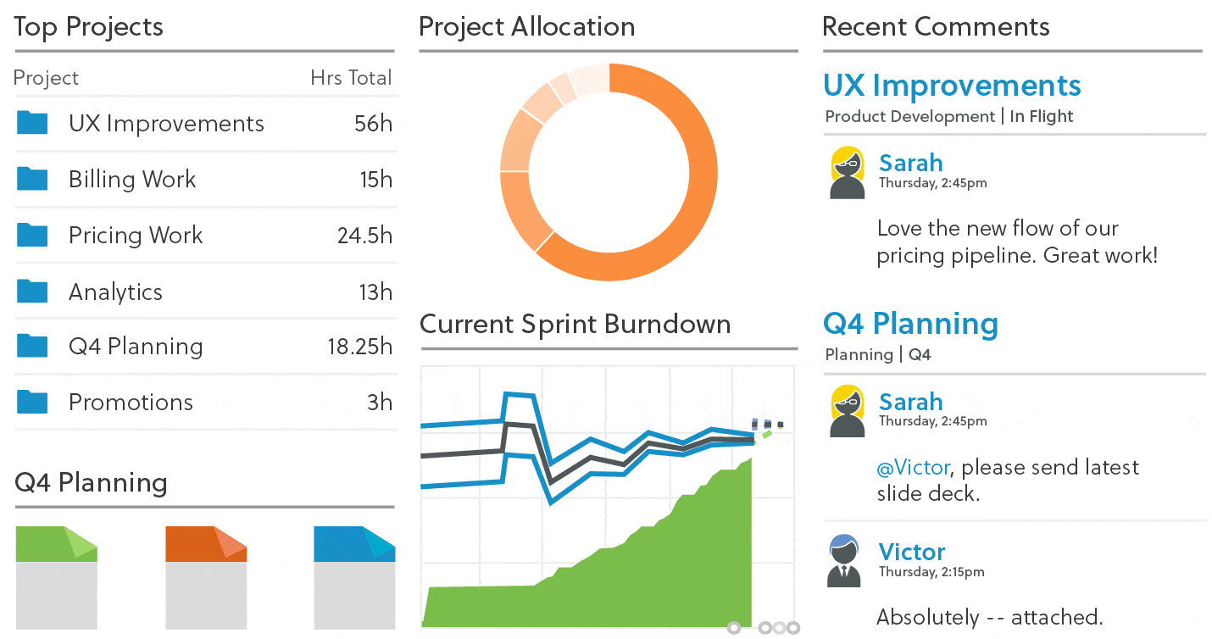Open the Q4 Planning comment heading link

[910, 324]
